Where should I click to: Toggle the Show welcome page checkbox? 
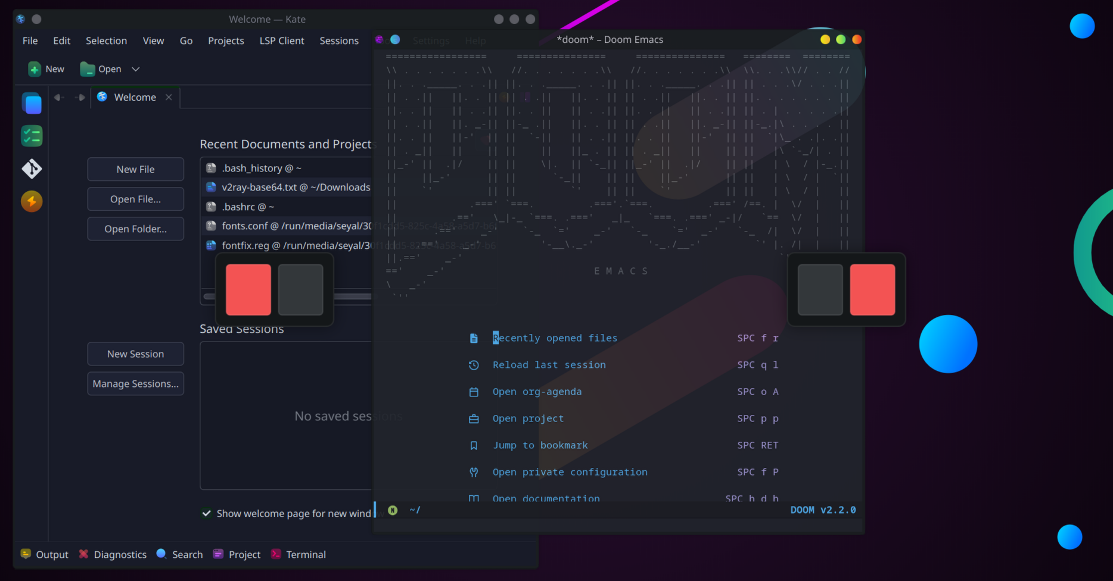(x=206, y=513)
